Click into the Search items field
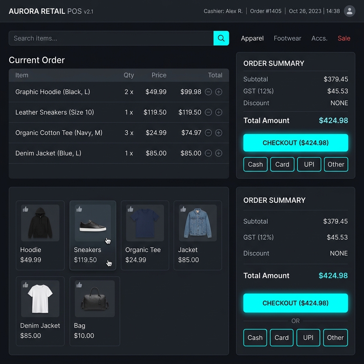The width and height of the screenshot is (364, 364). (x=111, y=38)
